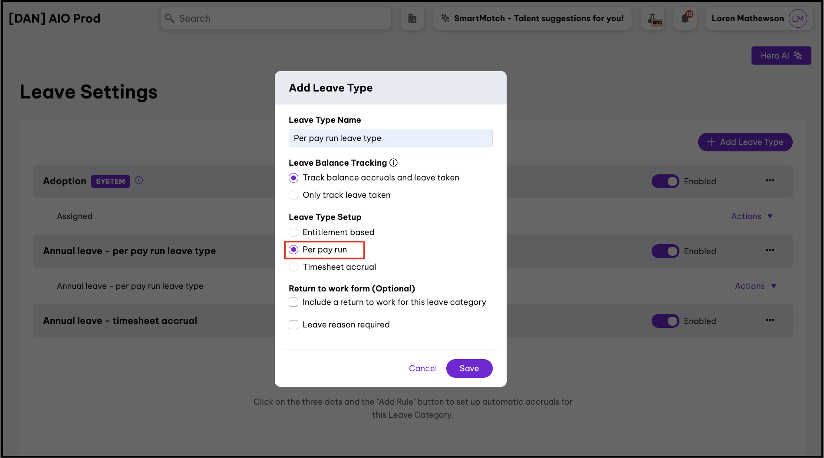Screen dimensions: 824x458
Task: Click the Leave Balance Tracking info icon
Action: click(393, 163)
